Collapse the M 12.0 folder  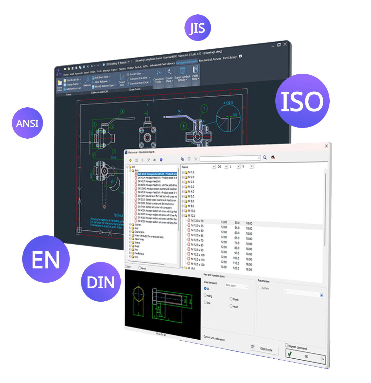[183, 216]
